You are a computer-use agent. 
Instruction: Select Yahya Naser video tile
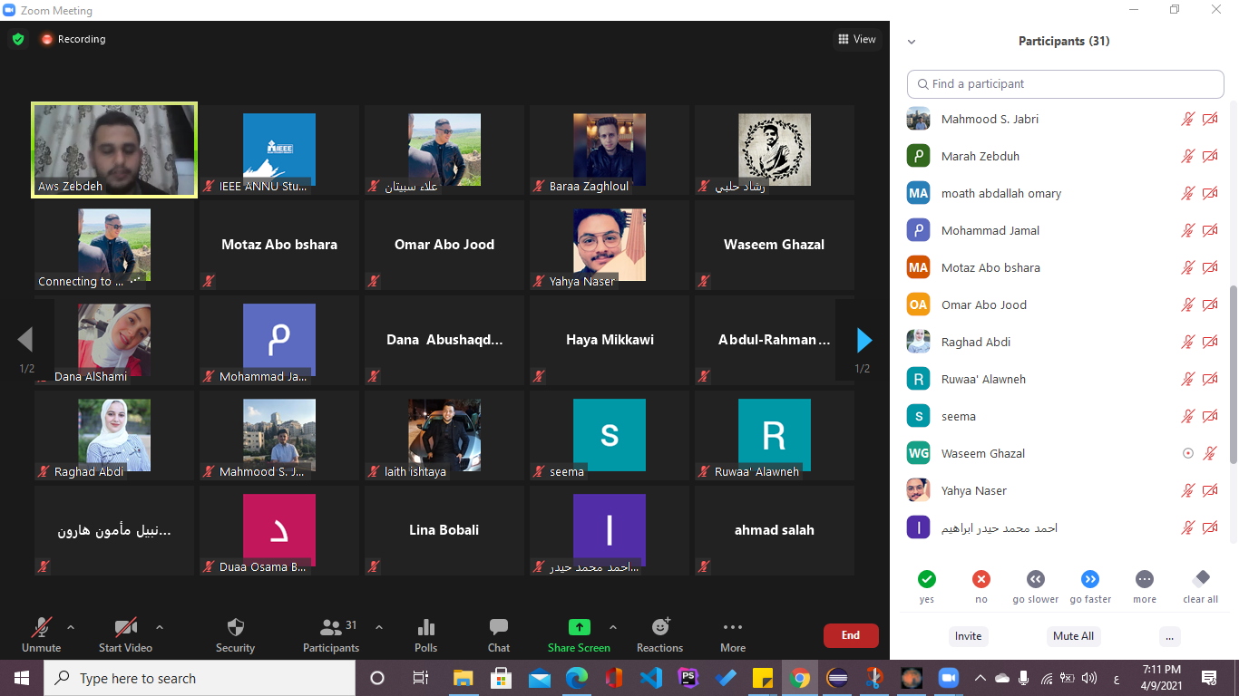tap(610, 245)
